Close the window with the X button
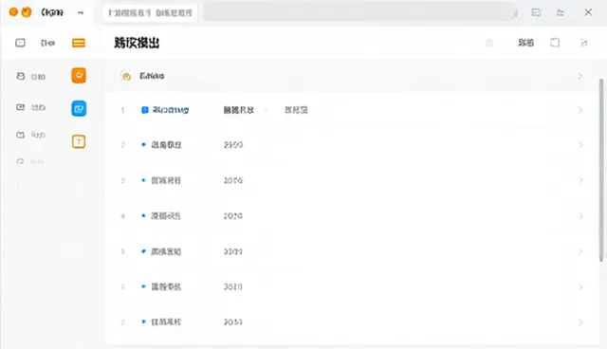 [588, 12]
